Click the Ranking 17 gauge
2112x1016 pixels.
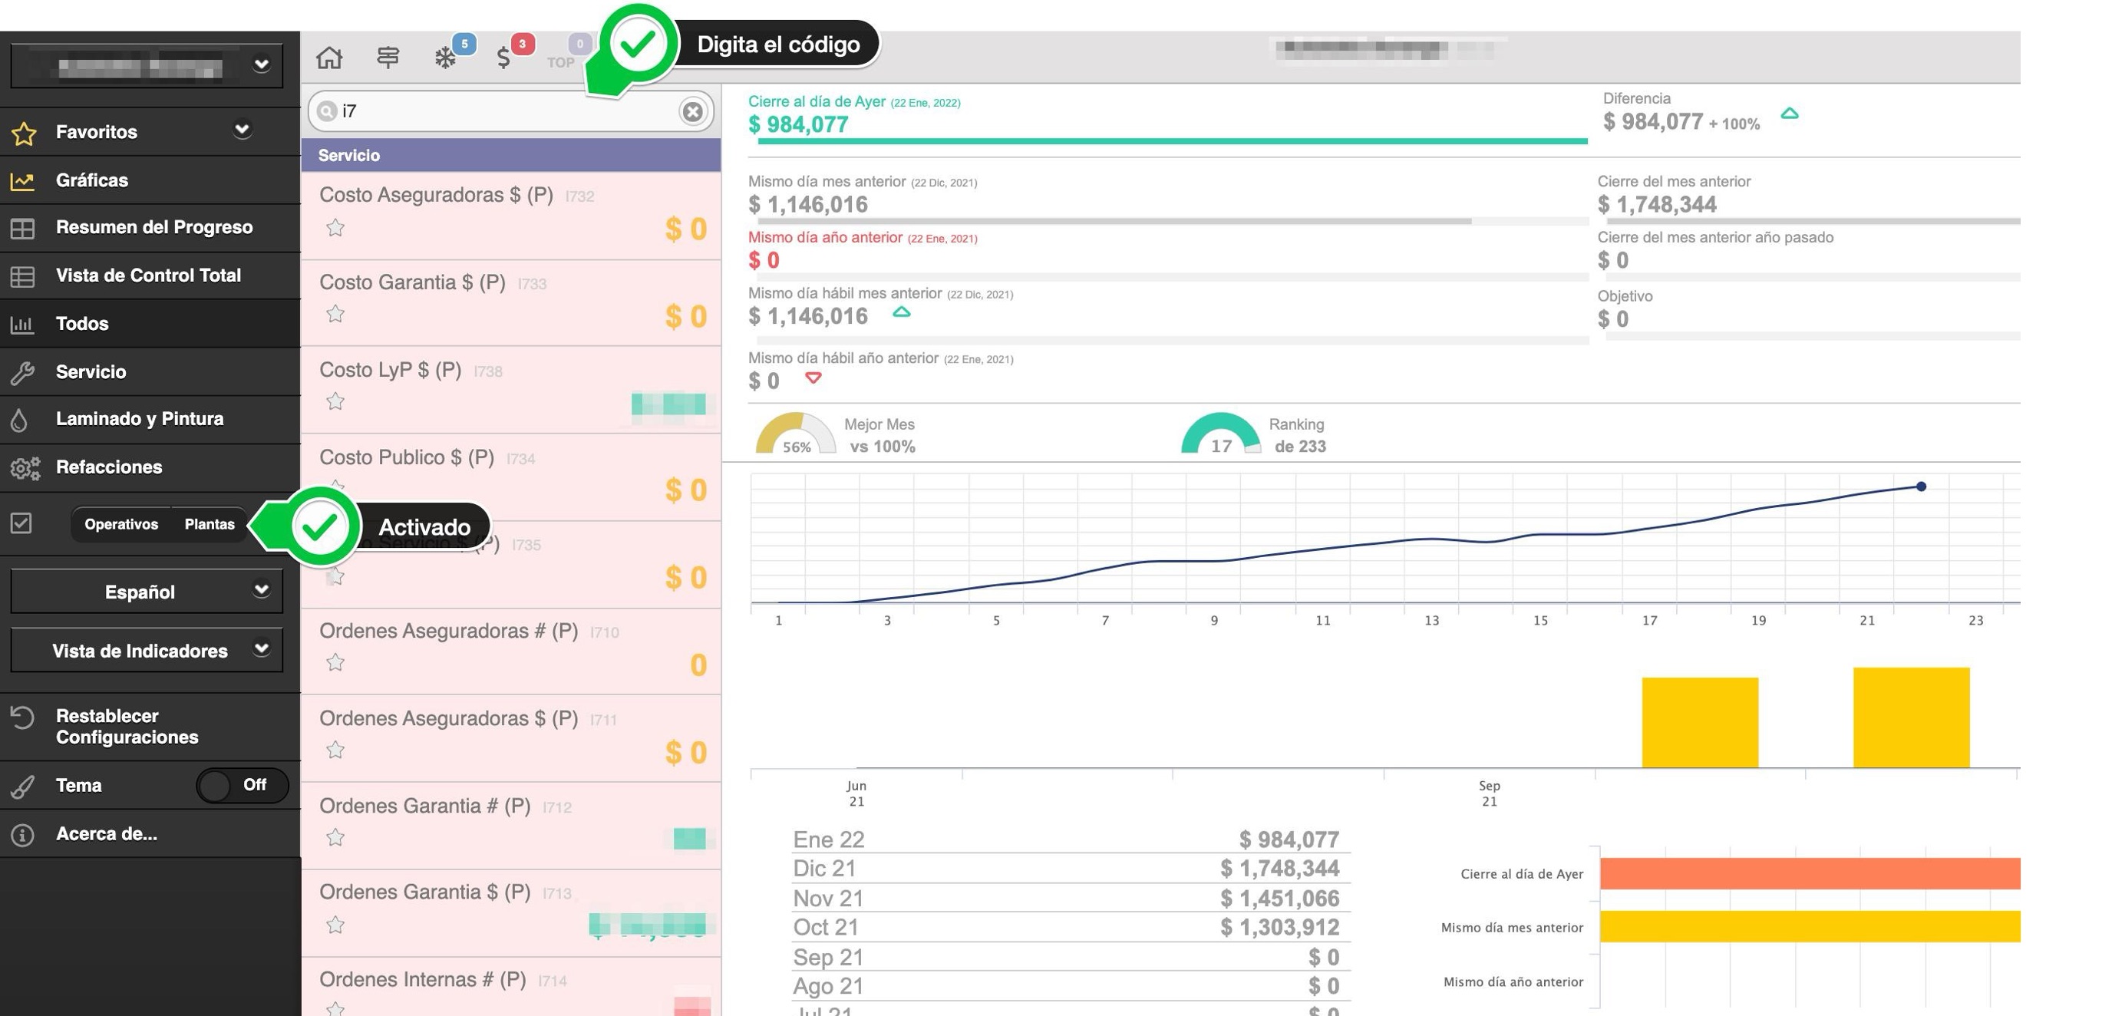[1220, 433]
